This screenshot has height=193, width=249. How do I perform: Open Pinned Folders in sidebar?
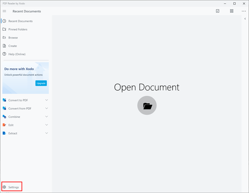pyautogui.click(x=18, y=29)
